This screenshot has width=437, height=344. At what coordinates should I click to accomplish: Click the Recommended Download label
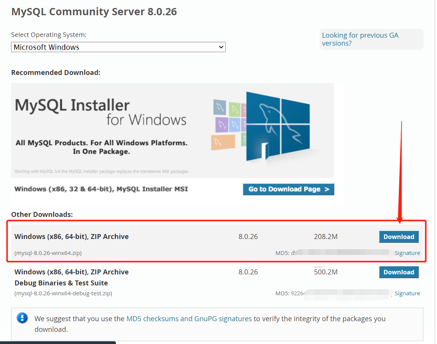(x=56, y=73)
